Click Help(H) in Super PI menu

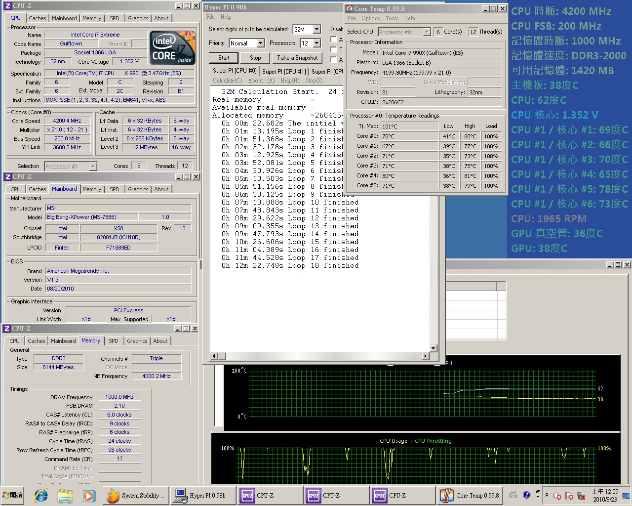(x=290, y=81)
